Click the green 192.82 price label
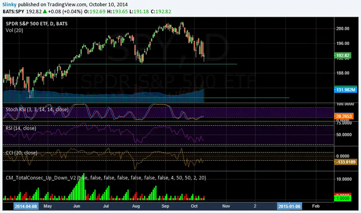 (342, 55)
